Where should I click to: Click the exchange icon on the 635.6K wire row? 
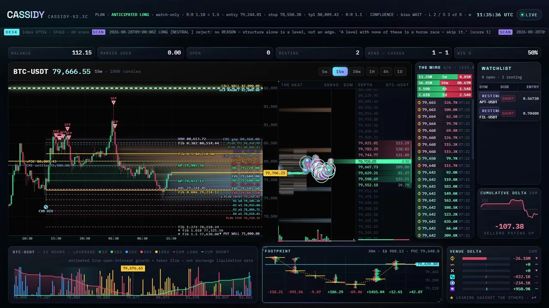click(x=419, y=222)
